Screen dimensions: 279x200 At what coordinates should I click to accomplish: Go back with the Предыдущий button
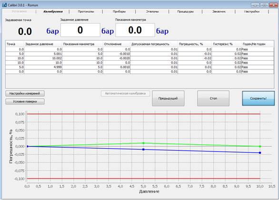(168, 98)
